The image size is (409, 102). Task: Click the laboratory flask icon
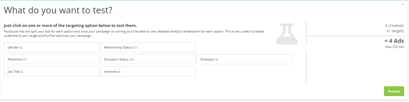[x=287, y=34]
